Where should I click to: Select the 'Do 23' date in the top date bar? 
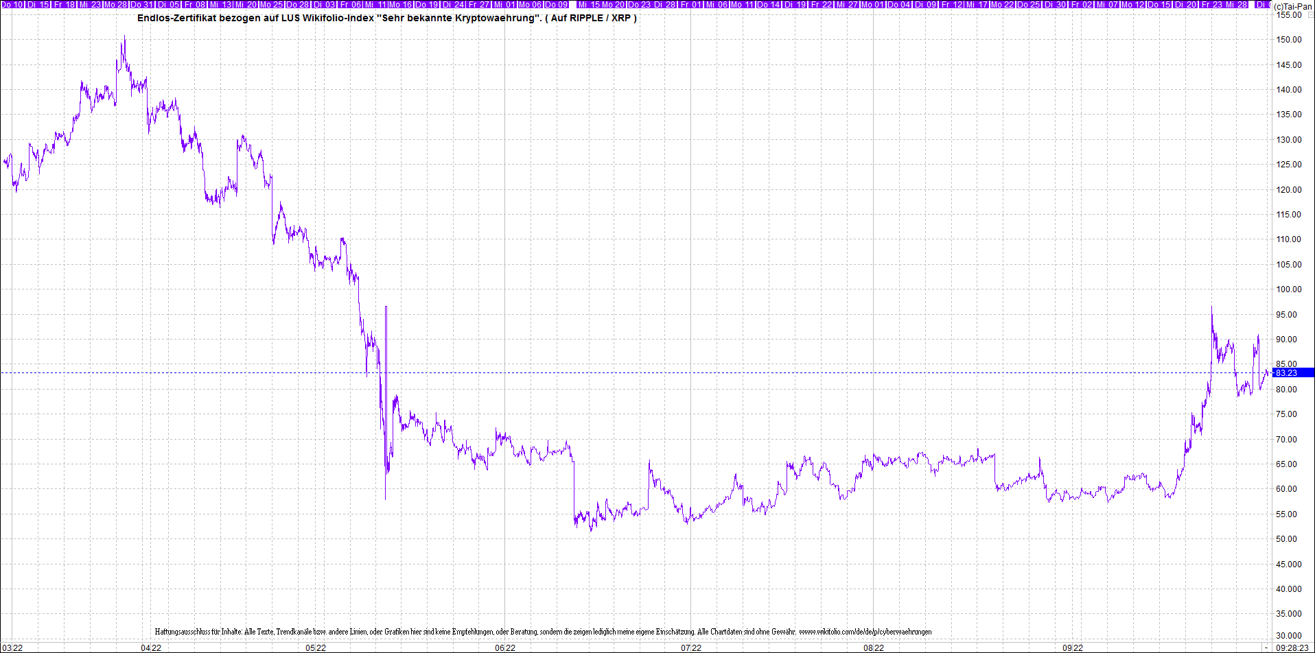pos(639,4)
